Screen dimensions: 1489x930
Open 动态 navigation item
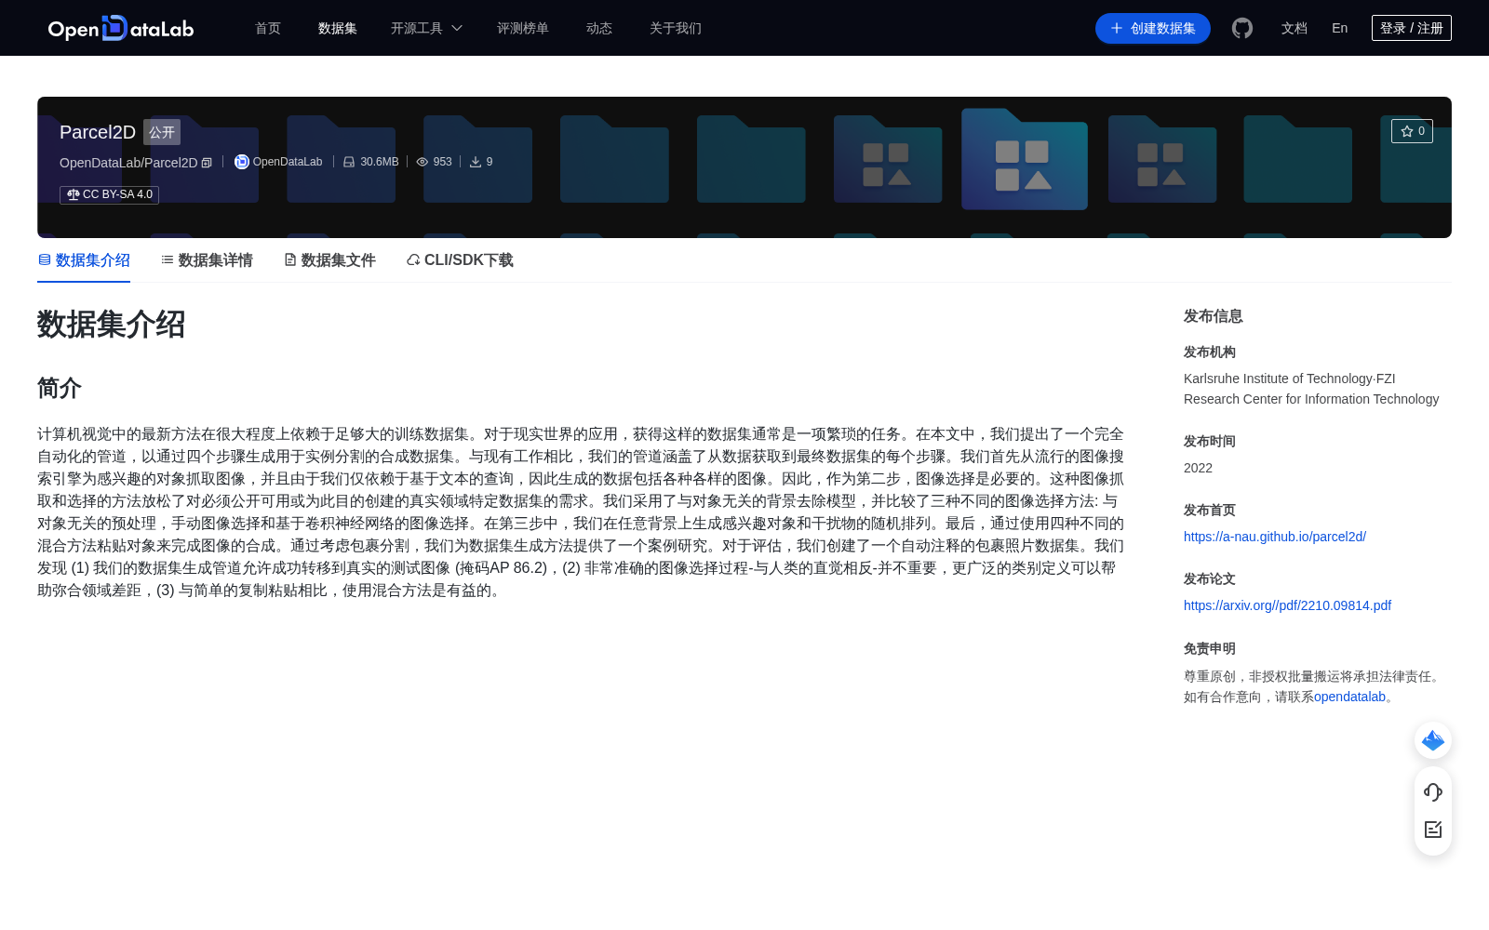(x=599, y=28)
